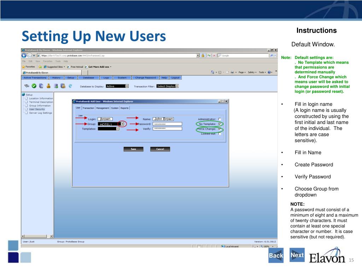The width and height of the screenshot is (362, 272).
Task: Open the Active Transactions menu
Action: (35, 78)
